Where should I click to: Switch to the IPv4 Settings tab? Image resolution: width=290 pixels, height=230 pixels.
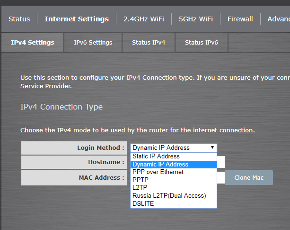[x=33, y=42]
